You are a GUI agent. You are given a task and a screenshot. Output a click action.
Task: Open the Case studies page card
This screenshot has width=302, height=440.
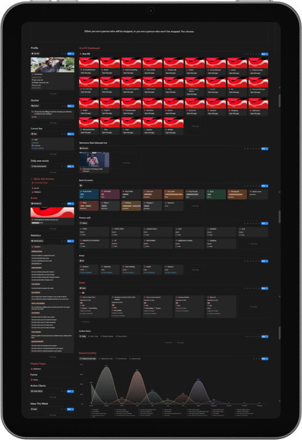click(152, 66)
